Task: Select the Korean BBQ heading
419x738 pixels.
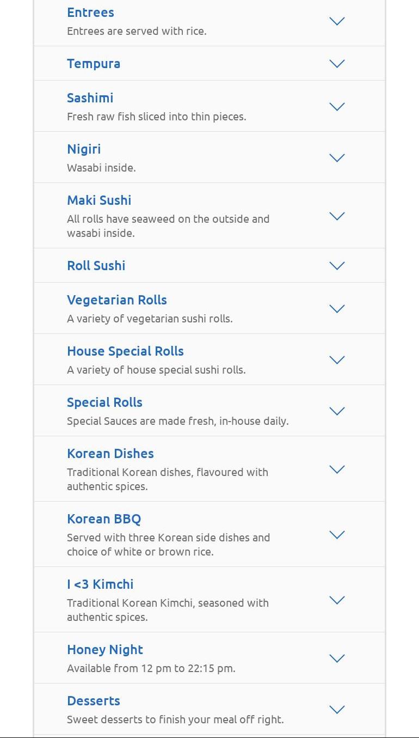Action: [x=104, y=519]
